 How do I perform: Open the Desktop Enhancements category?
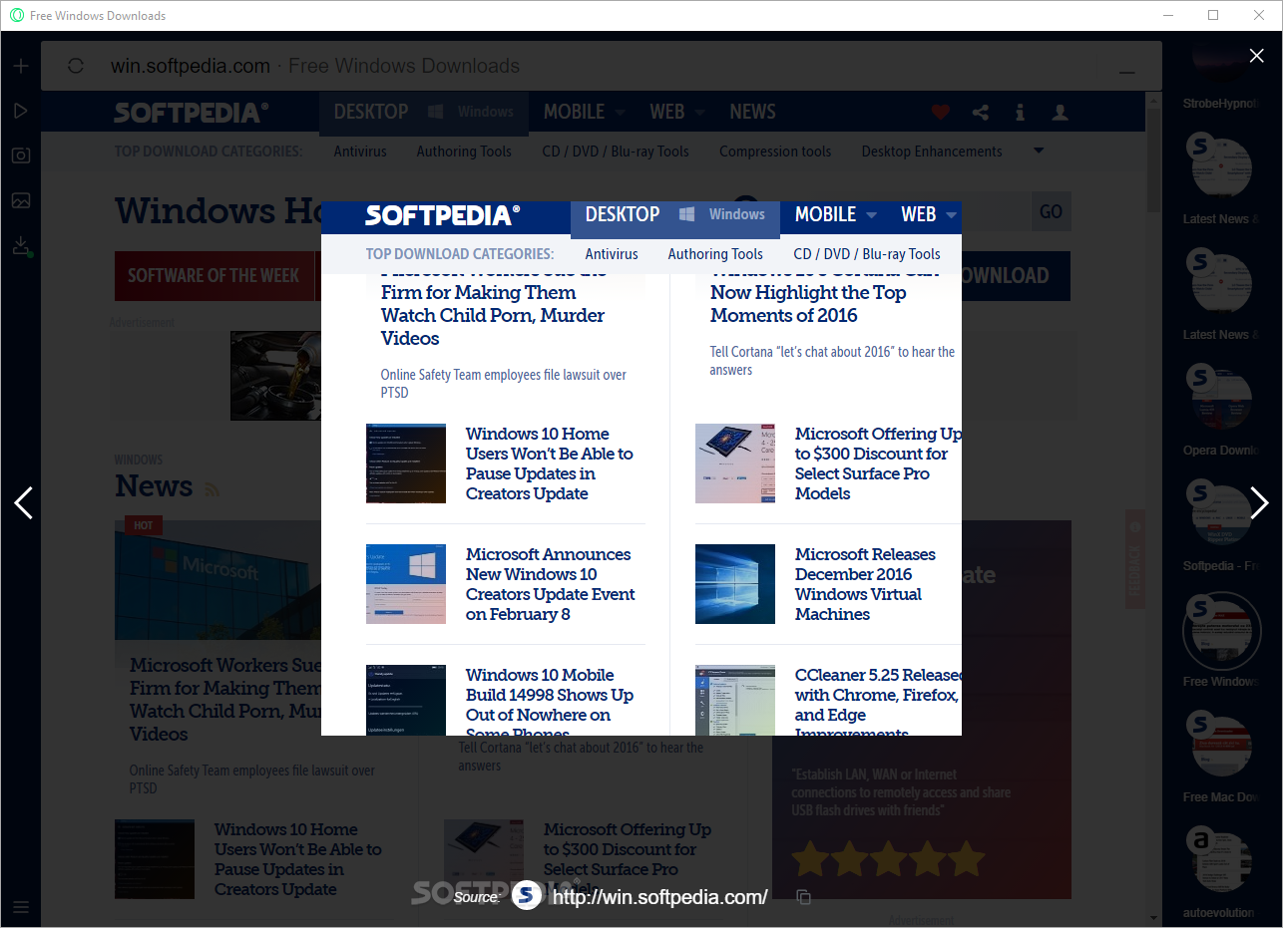click(932, 152)
